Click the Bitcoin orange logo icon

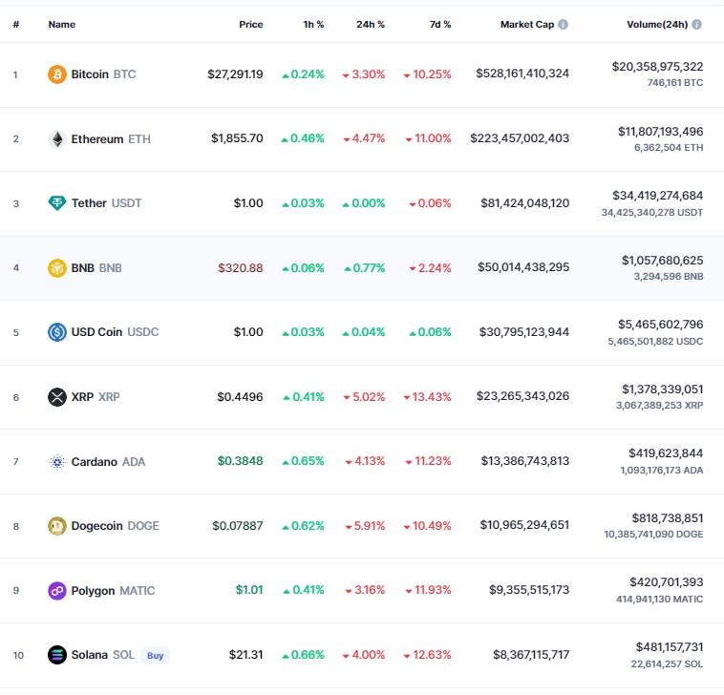[x=57, y=74]
